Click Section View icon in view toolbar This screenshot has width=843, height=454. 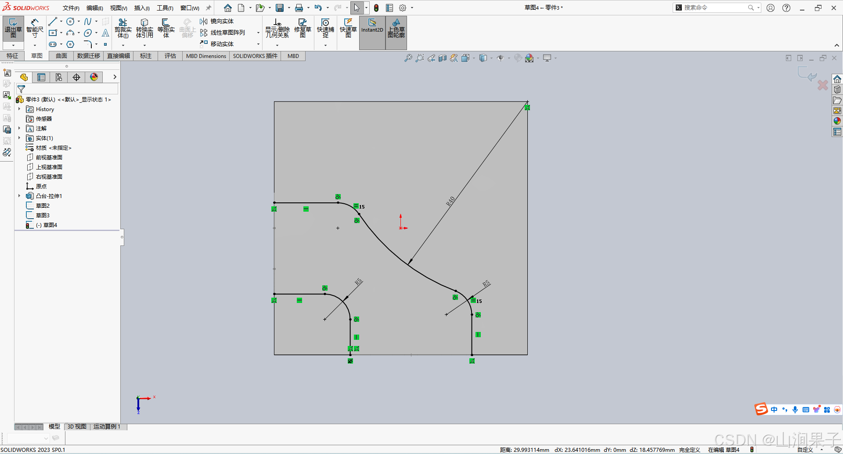[443, 58]
